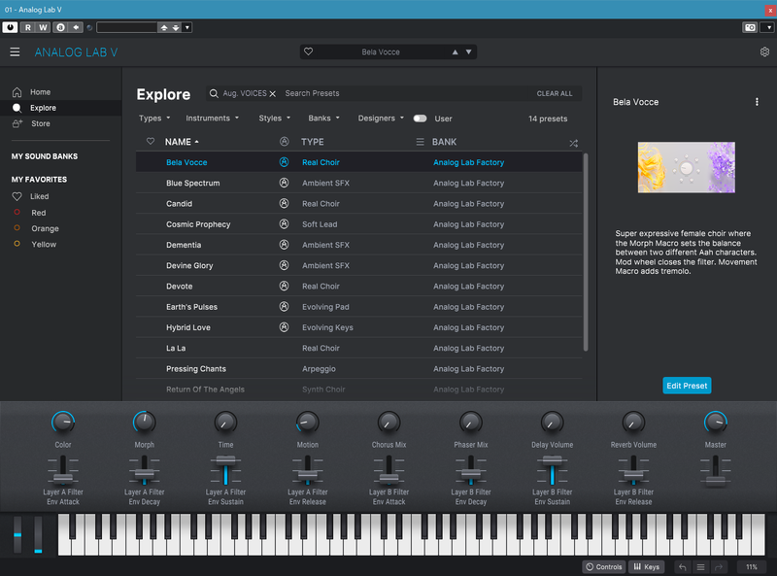Image resolution: width=777 pixels, height=576 pixels.
Task: Open dropdown arrow beside camera icon
Action: [x=768, y=27]
